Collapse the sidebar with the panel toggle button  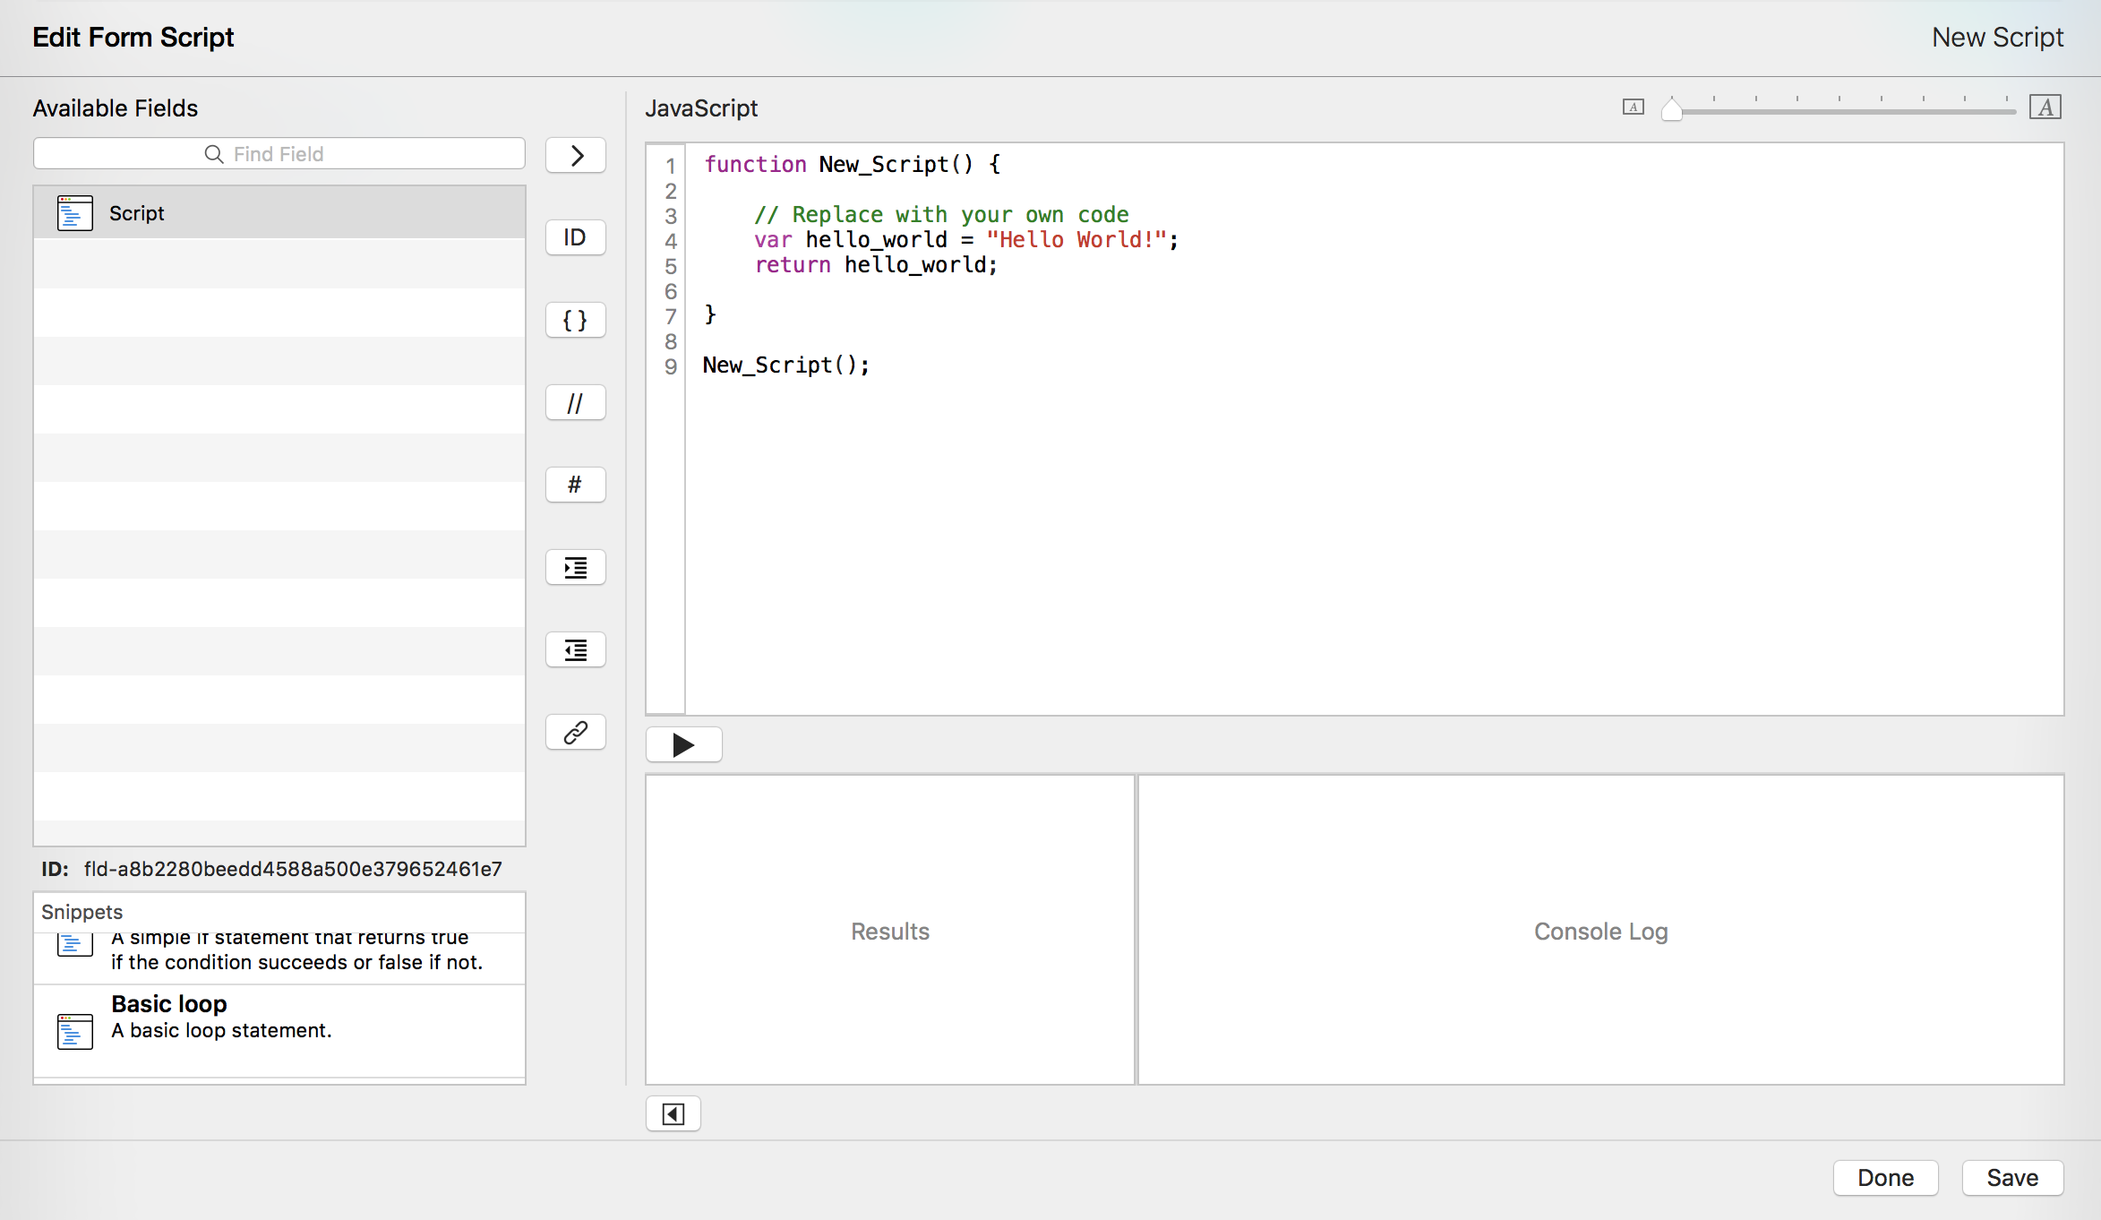[673, 1114]
